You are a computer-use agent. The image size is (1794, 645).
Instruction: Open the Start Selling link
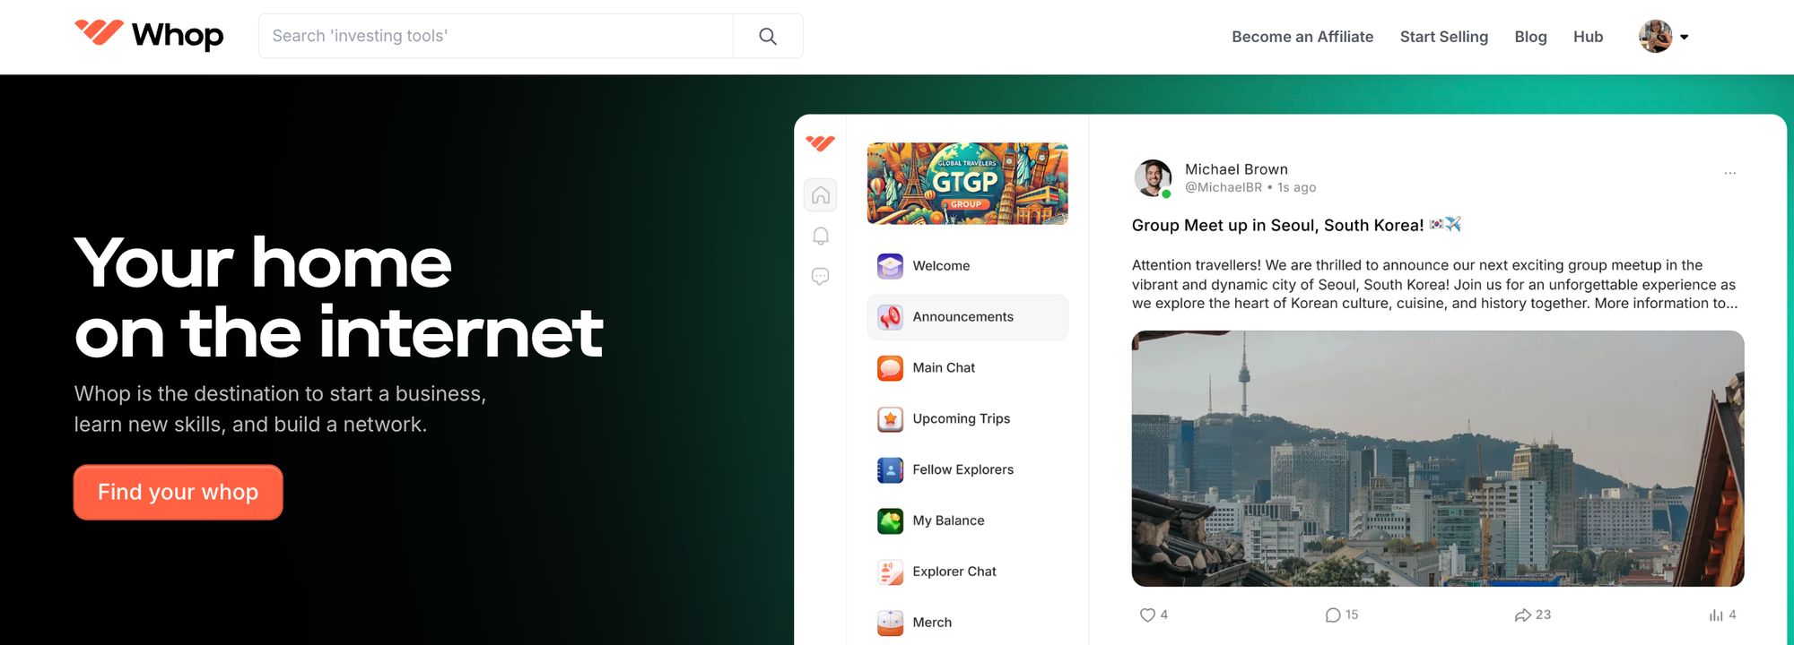click(x=1444, y=37)
